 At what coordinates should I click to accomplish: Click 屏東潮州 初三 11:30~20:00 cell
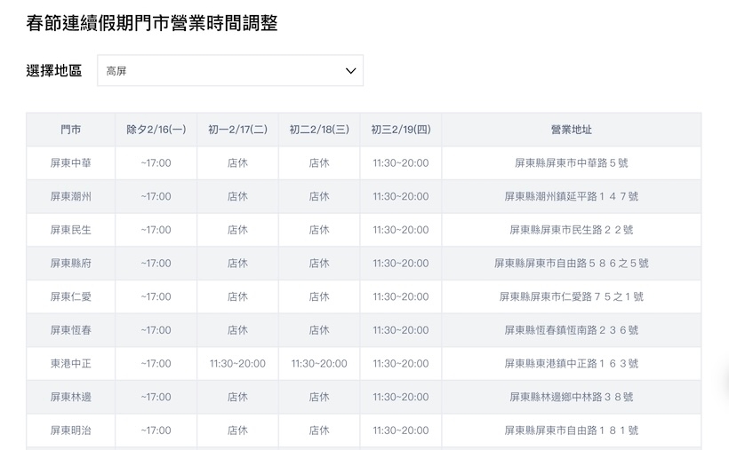point(401,196)
